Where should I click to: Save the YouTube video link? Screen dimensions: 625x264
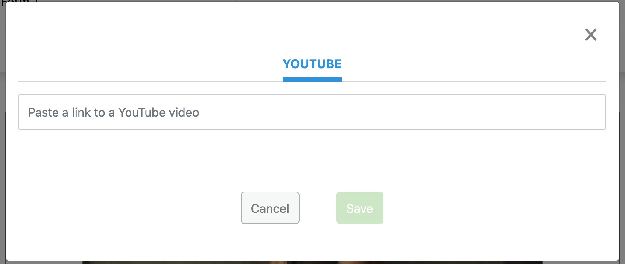[359, 208]
